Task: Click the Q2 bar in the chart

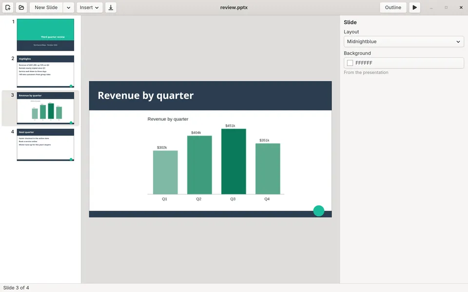Action: tap(199, 165)
